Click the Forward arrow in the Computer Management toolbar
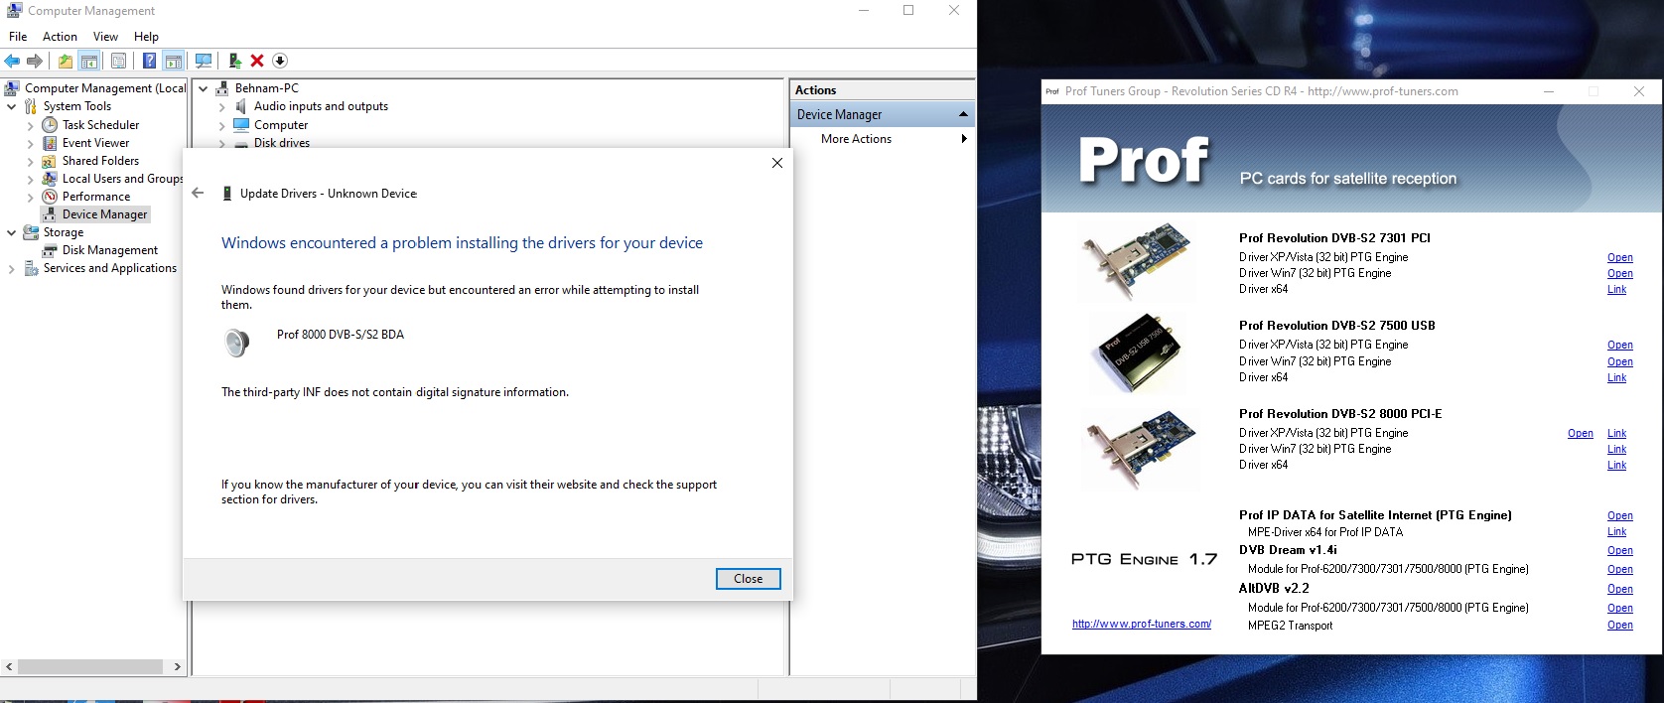This screenshot has height=703, width=1664. point(35,62)
